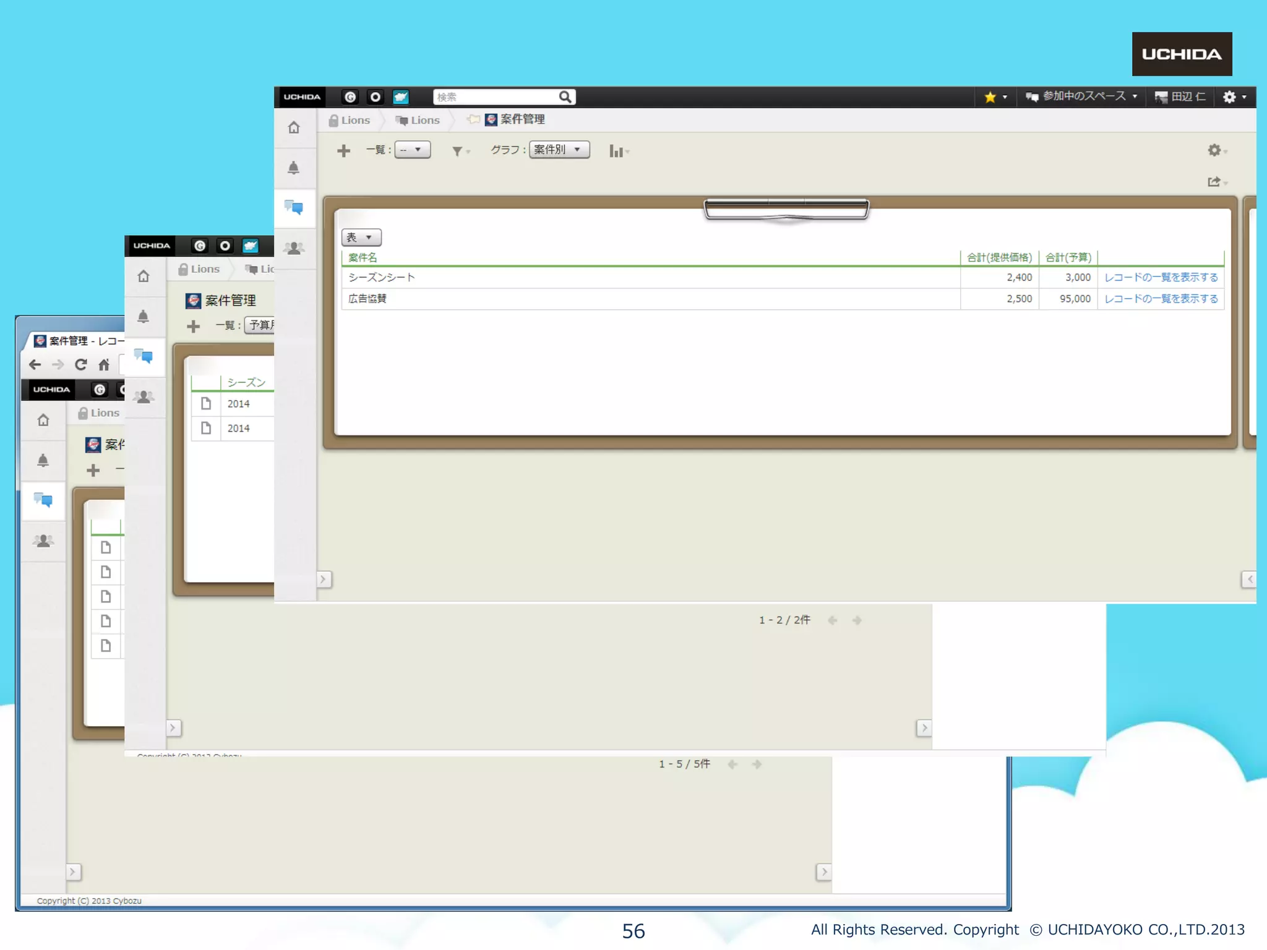Open the 参加中のスペース menu
This screenshot has width=1267, height=950.
(x=1081, y=96)
